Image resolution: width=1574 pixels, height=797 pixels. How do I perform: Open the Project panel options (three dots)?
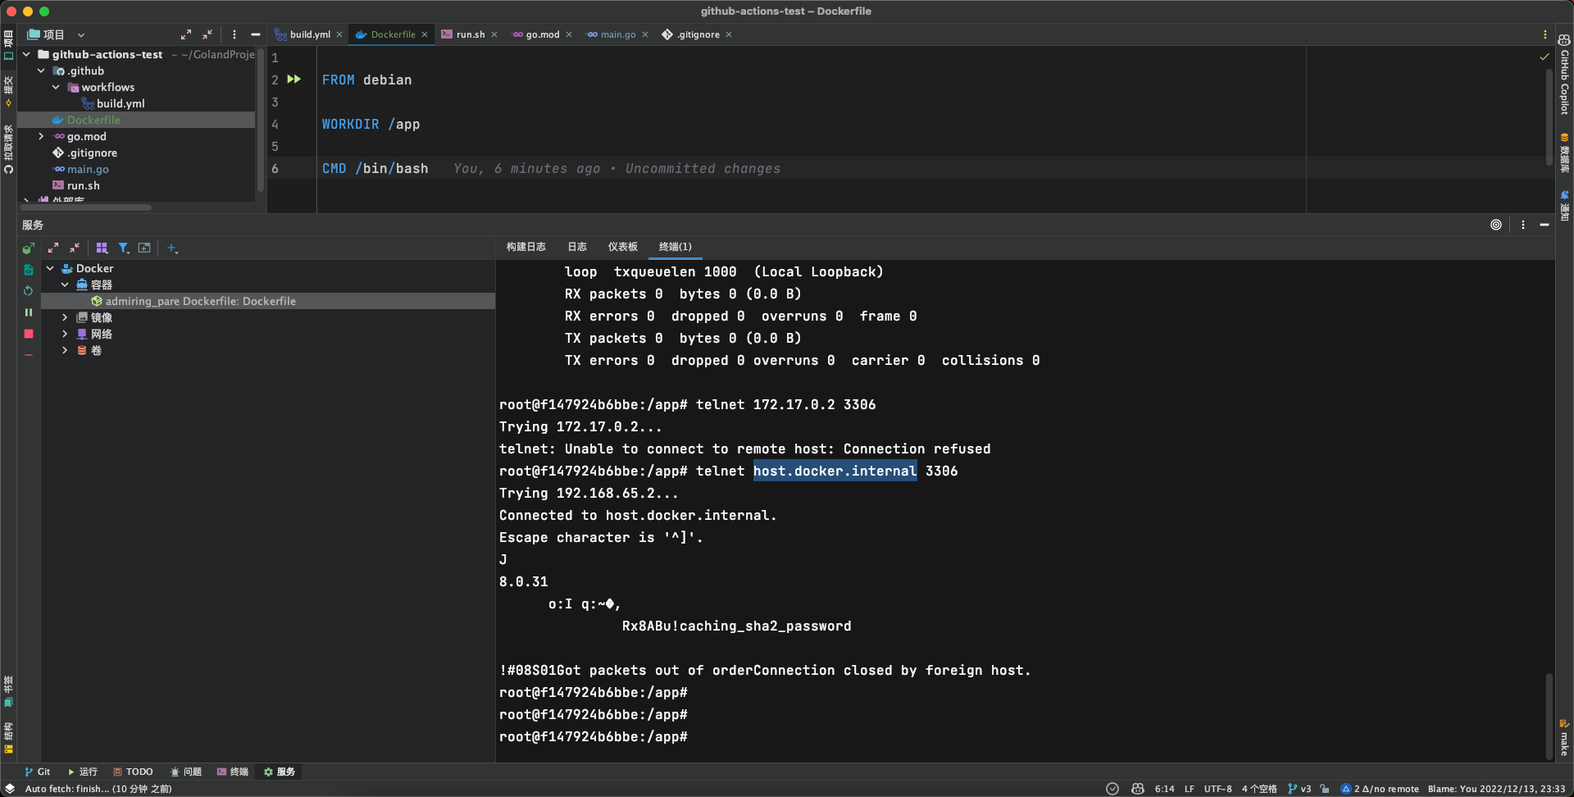[x=234, y=34]
